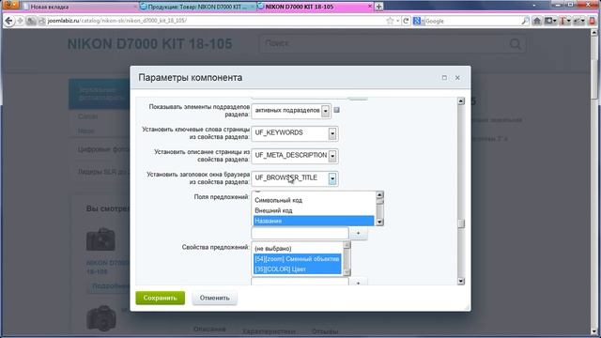Close the NIKON D7000 KIT 18-105 tab
This screenshot has height=338, width=601.
pyautogui.click(x=370, y=7)
